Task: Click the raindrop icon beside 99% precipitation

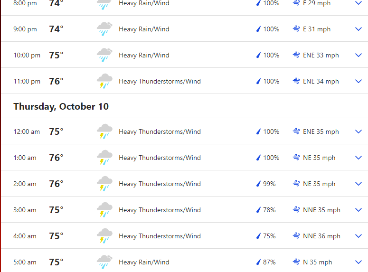Action: click(x=259, y=184)
